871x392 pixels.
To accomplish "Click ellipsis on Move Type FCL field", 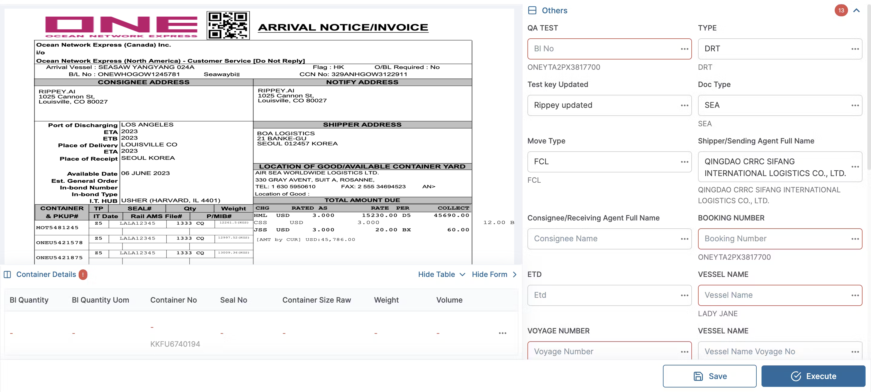I will (x=684, y=162).
